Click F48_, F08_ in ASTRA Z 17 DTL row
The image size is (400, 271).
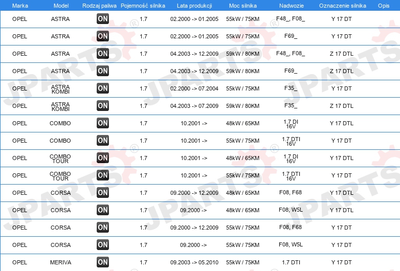tap(291, 53)
